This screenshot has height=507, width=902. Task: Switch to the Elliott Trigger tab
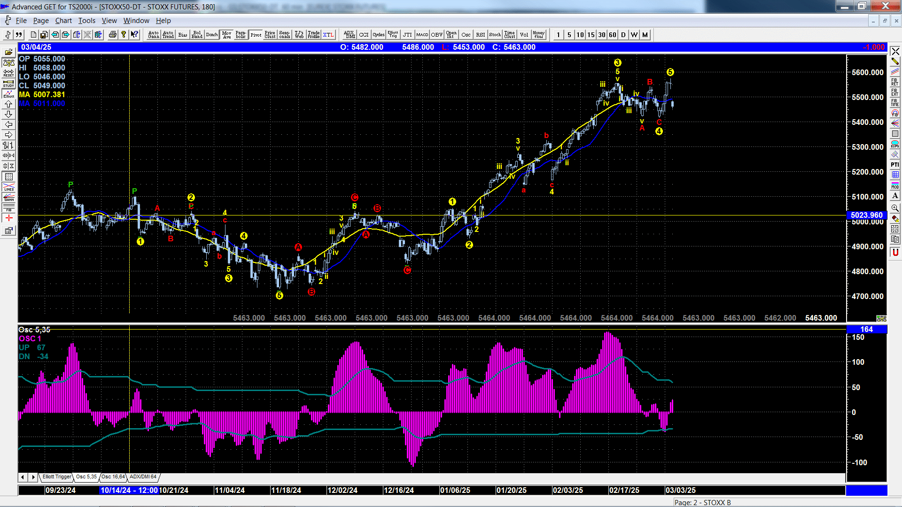pyautogui.click(x=57, y=477)
